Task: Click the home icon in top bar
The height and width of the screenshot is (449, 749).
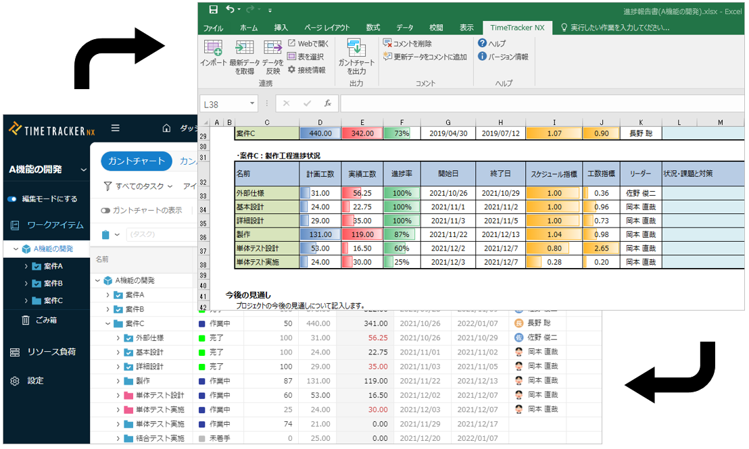Action: (166, 128)
